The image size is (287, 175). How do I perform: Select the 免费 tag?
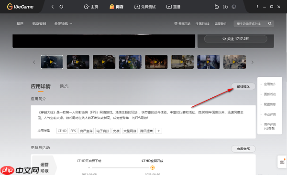tap(116, 131)
